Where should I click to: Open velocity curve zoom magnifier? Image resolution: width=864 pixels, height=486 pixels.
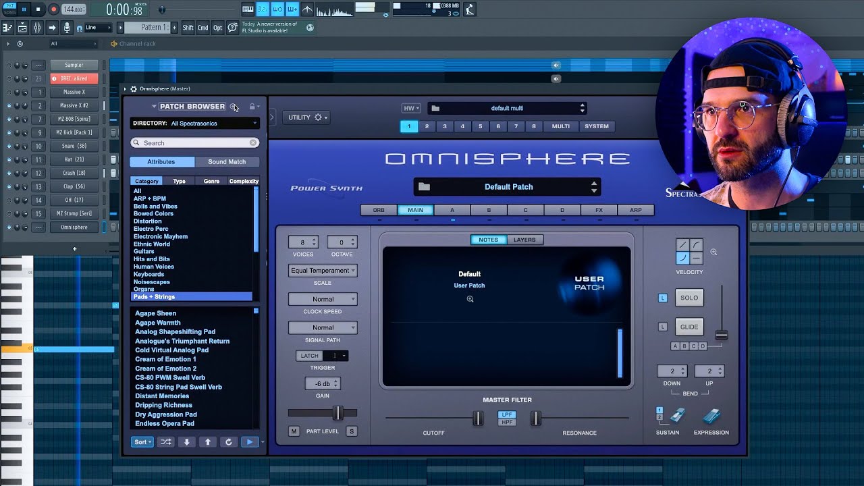[713, 252]
